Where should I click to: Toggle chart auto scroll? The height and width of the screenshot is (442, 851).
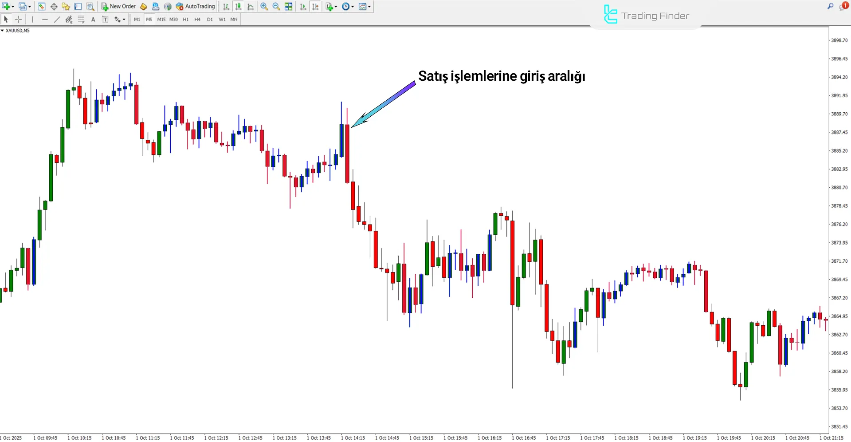[x=303, y=6]
